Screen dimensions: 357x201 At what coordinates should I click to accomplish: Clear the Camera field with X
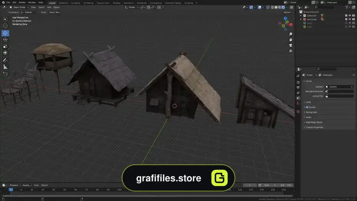352,87
